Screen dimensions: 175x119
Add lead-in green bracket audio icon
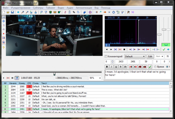coord(154,49)
